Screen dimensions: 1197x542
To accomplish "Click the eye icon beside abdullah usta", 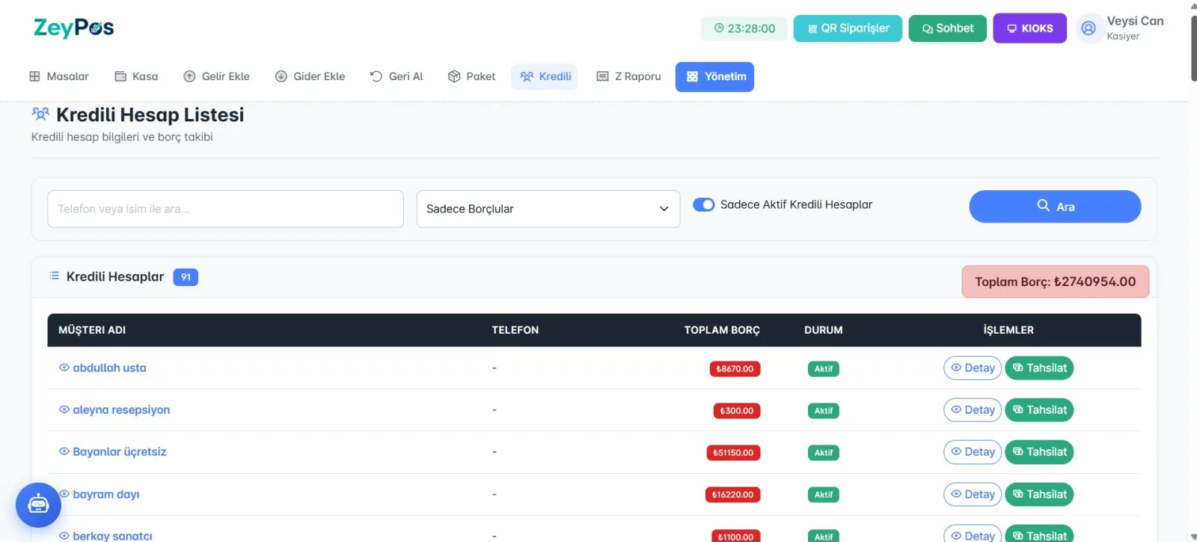I will point(64,368).
